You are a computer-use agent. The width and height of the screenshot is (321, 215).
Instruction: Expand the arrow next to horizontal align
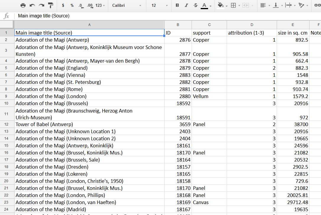coord(269,6)
